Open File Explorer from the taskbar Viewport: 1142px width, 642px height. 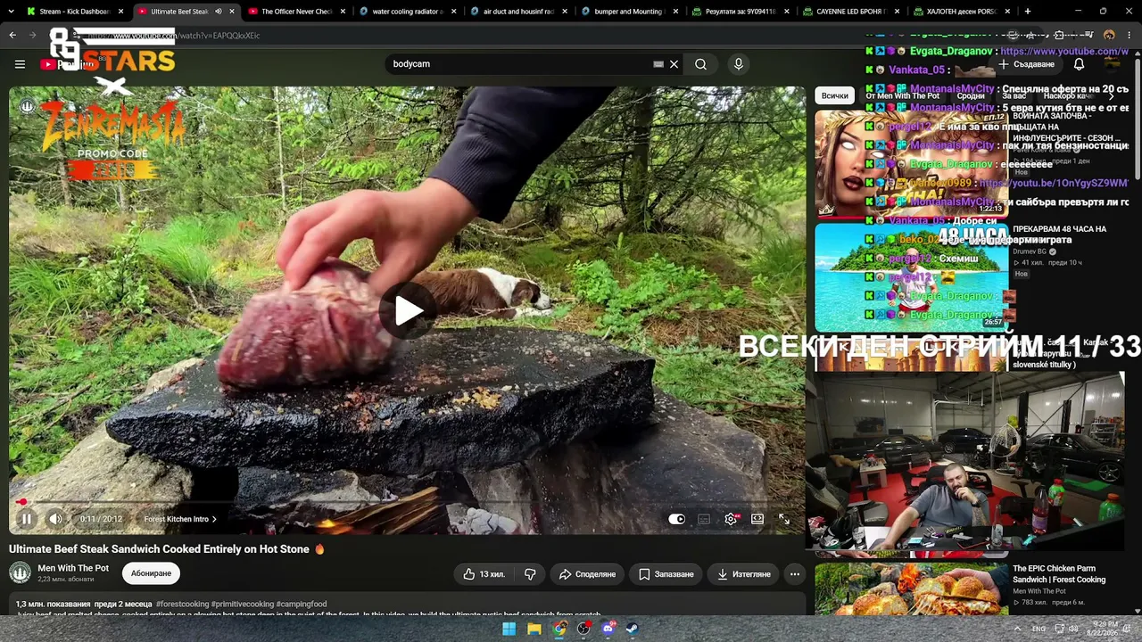(534, 629)
